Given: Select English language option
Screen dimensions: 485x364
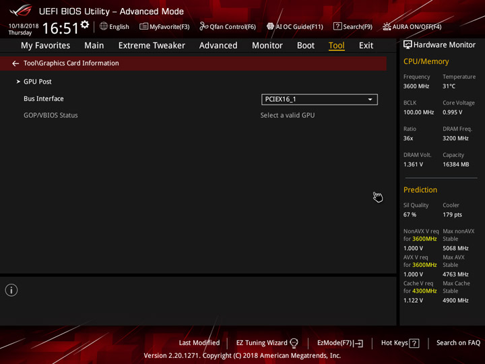Looking at the screenshot, I should 119,26.
